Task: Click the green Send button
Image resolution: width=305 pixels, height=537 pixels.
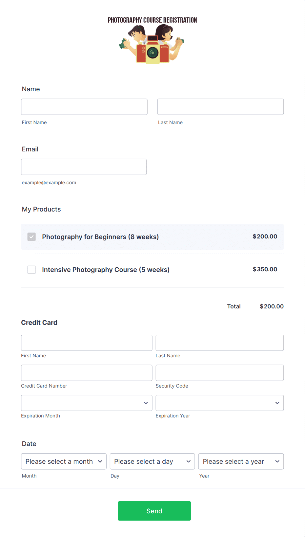Action: click(x=154, y=511)
